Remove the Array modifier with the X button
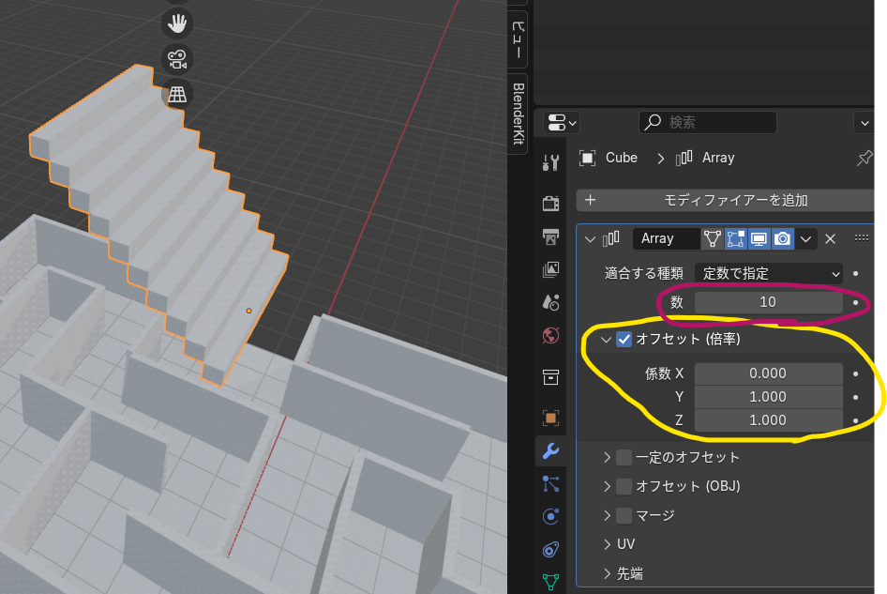This screenshot has width=887, height=594. tap(830, 238)
